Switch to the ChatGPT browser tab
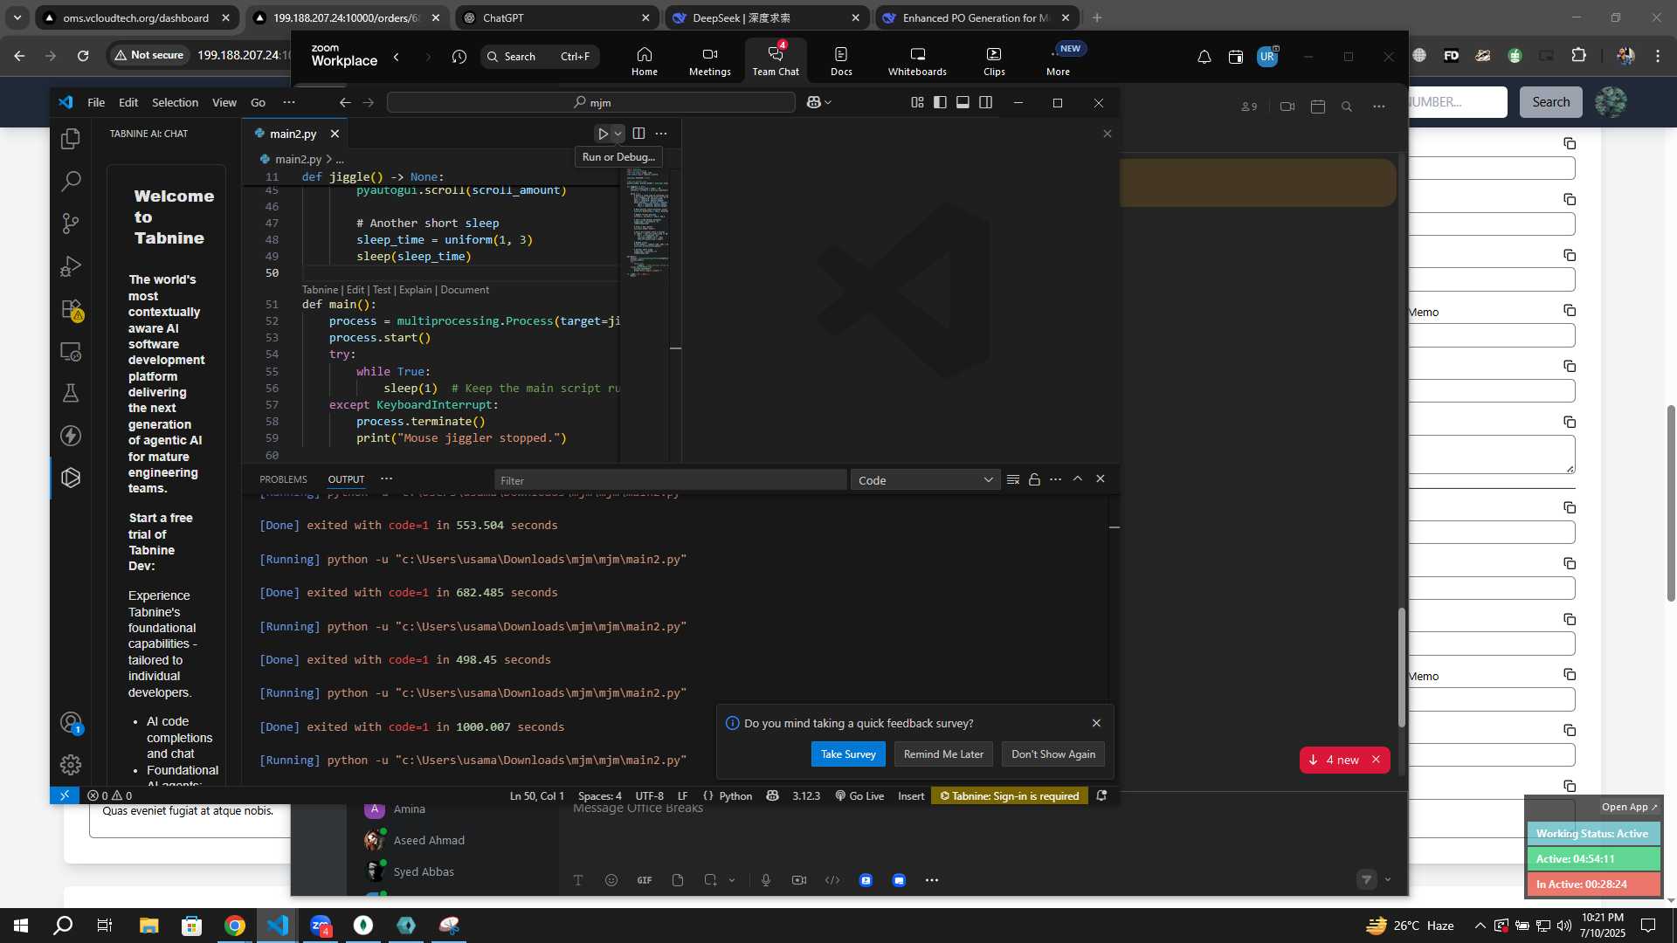1677x943 pixels. 556,17
